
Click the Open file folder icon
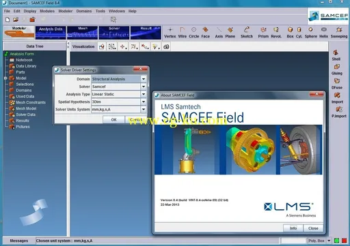click(x=16, y=20)
